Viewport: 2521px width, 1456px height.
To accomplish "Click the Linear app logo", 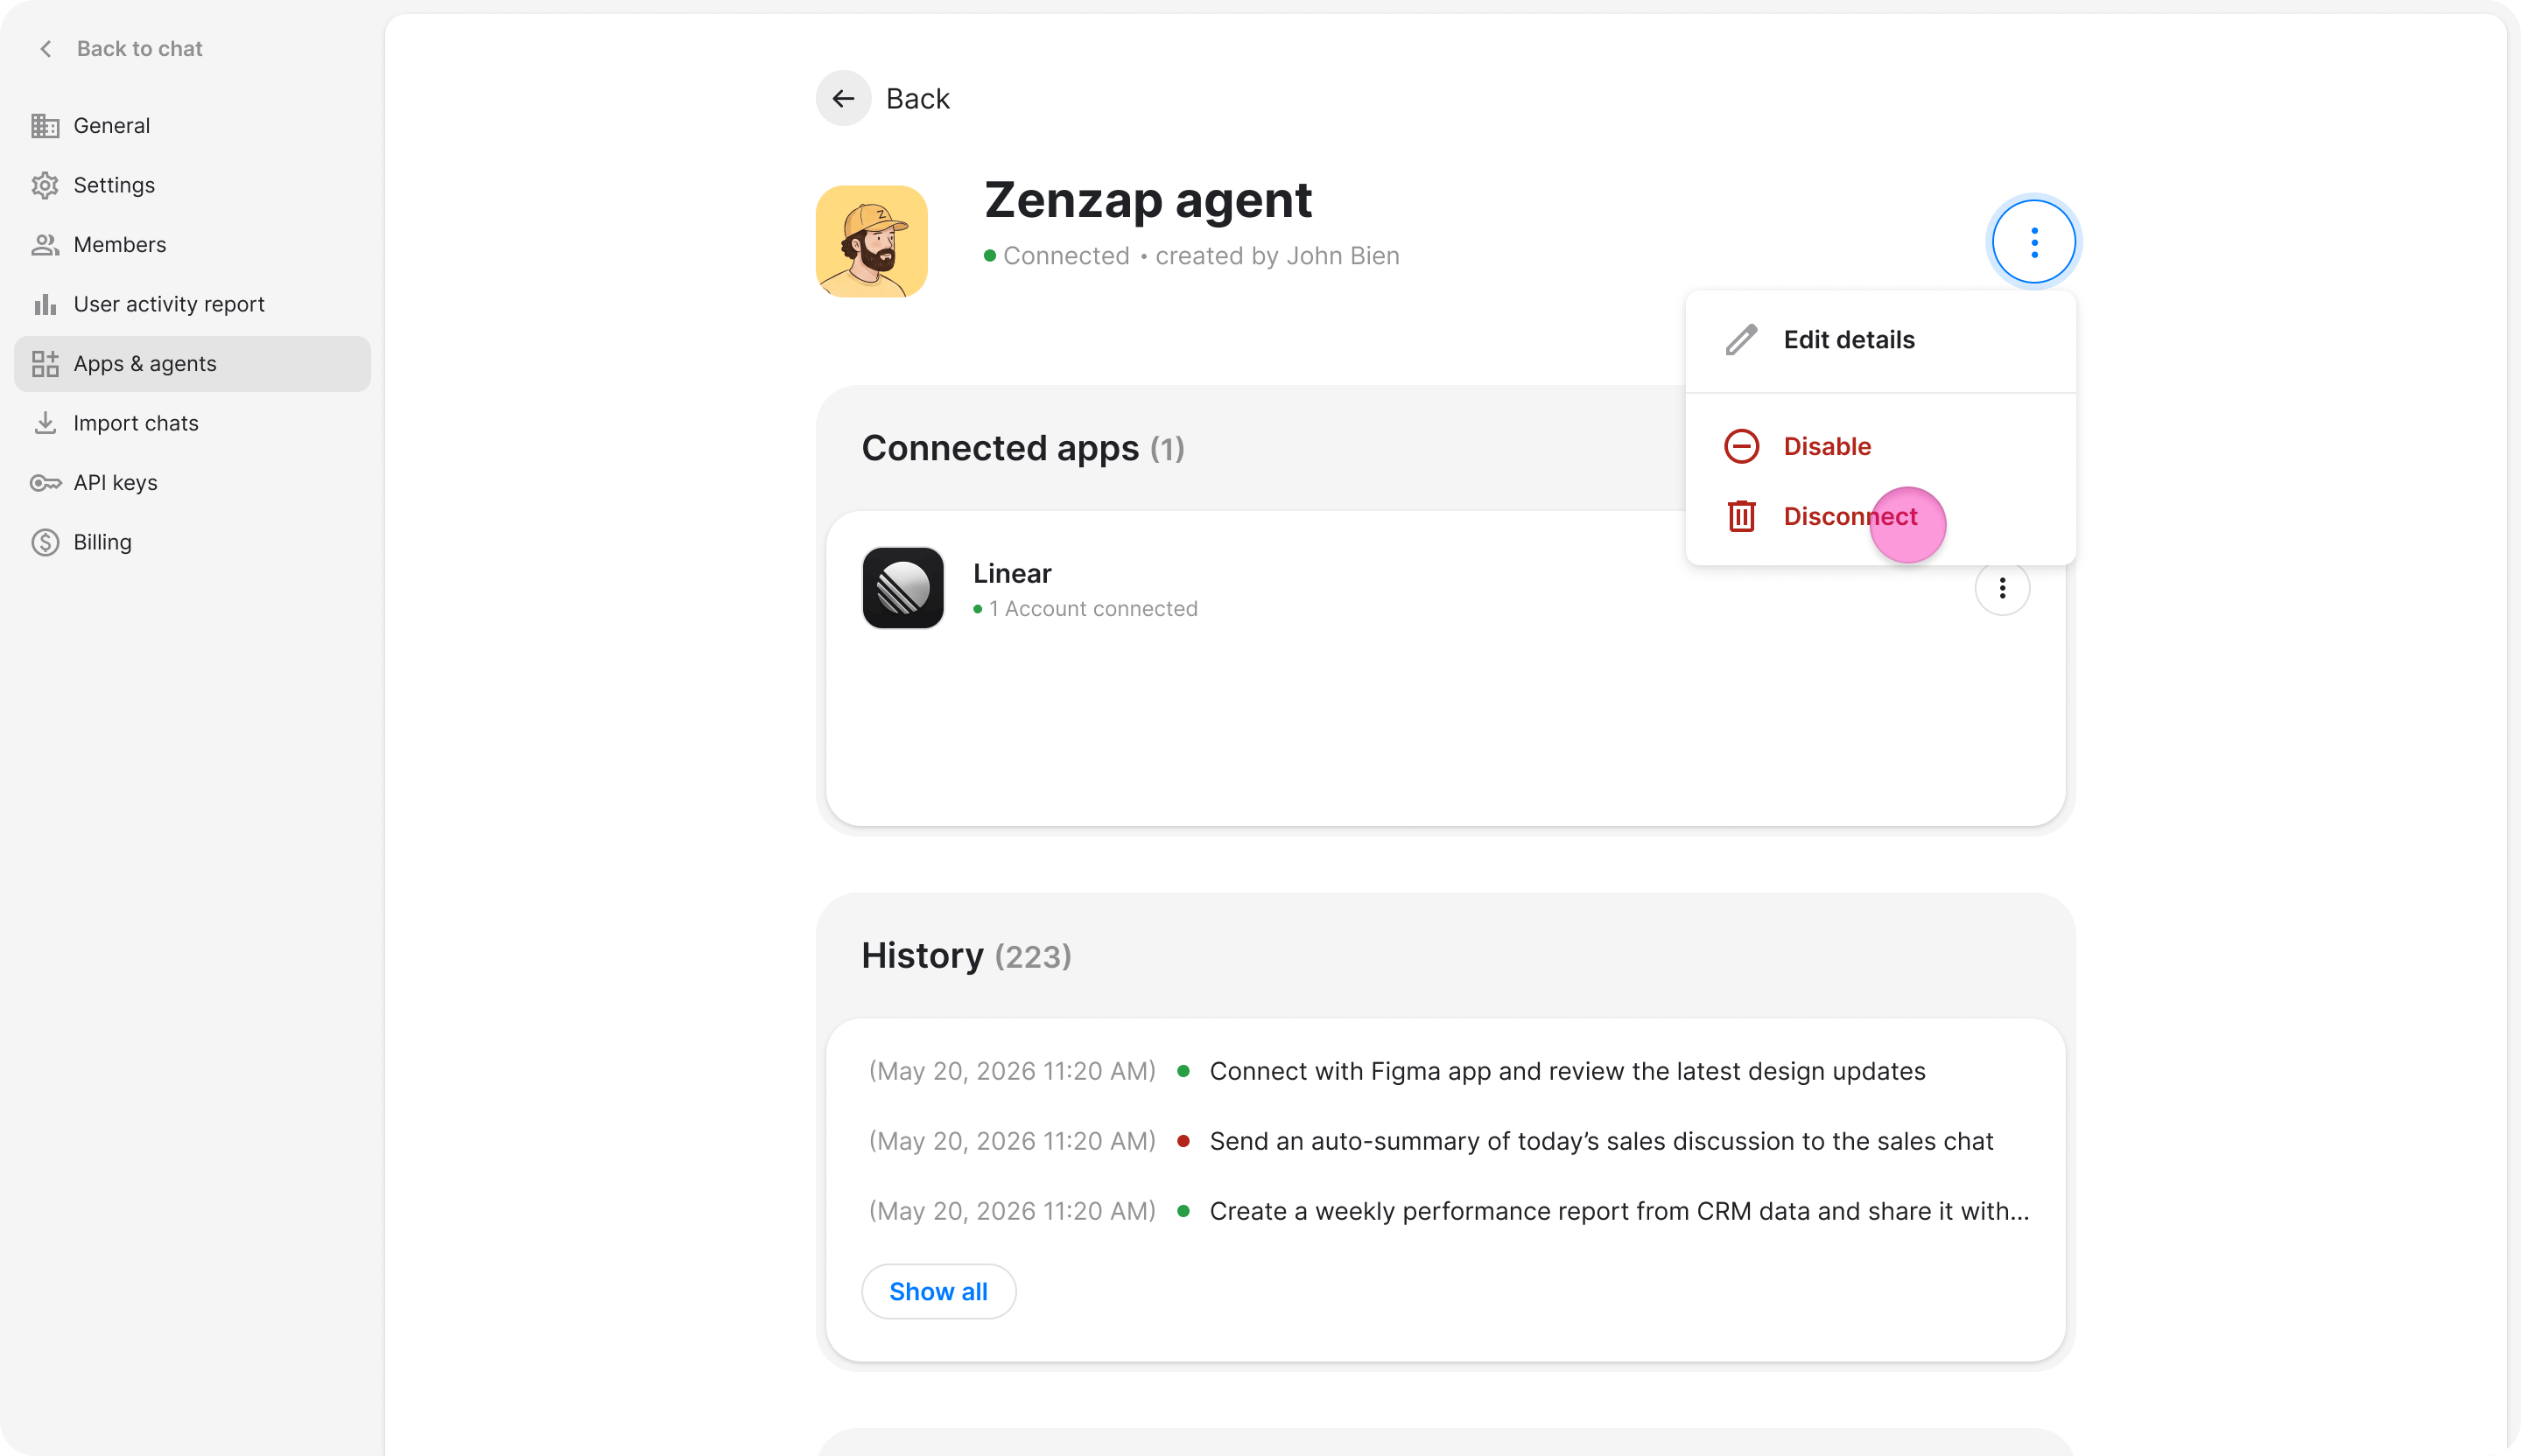I will point(902,588).
